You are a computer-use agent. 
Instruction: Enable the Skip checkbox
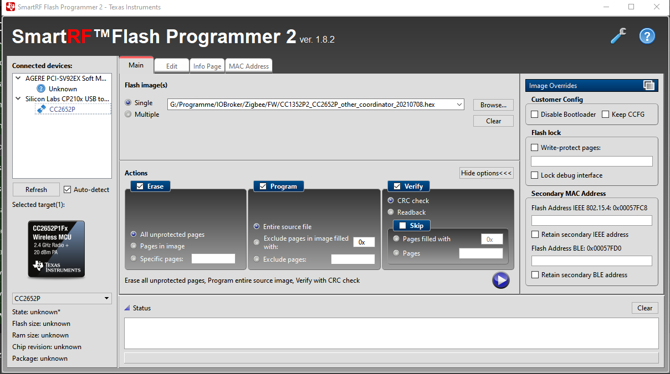click(x=402, y=226)
